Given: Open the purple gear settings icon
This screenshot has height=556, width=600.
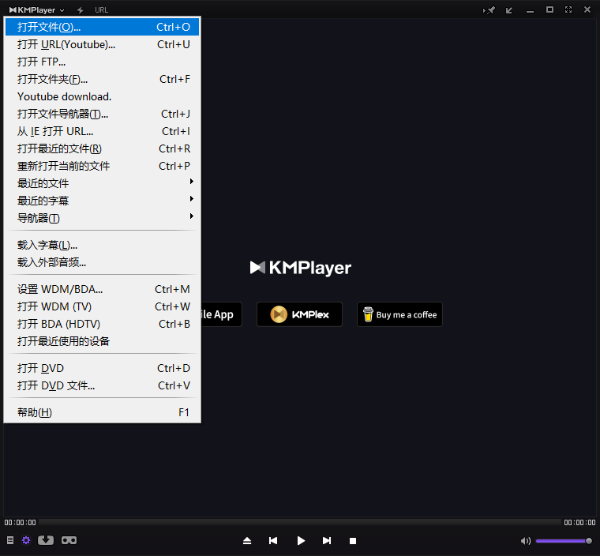Looking at the screenshot, I should point(26,540).
